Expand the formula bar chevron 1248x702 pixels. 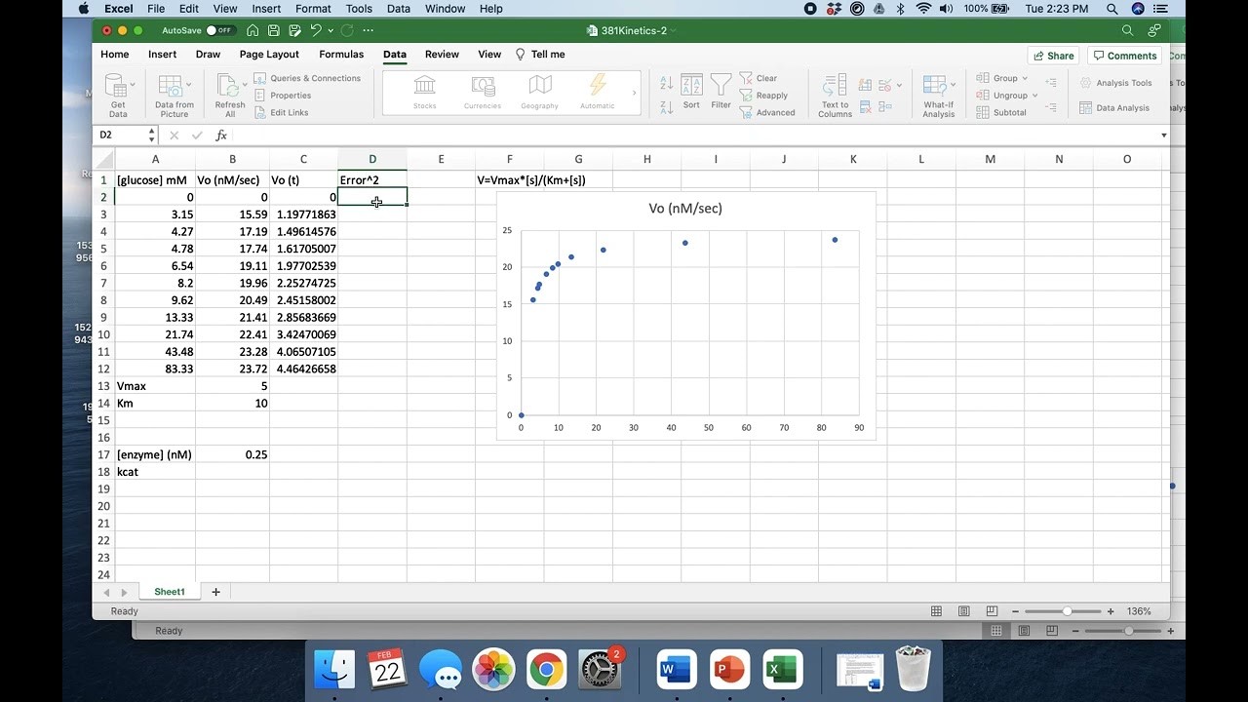click(x=1163, y=136)
